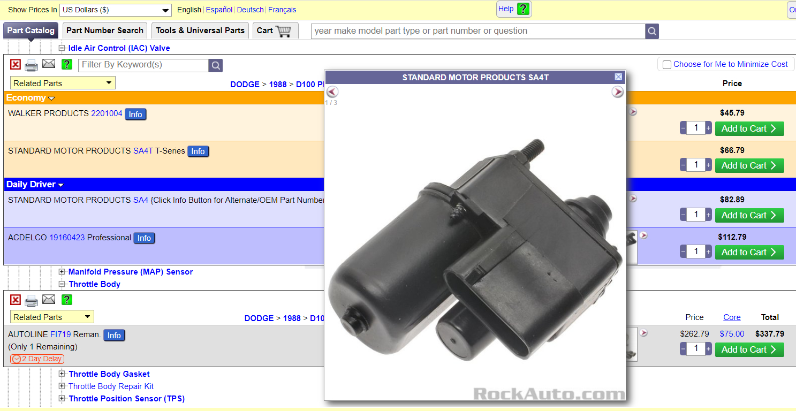
Task: Add the $82.89 SA4 part to cart
Action: 749,215
